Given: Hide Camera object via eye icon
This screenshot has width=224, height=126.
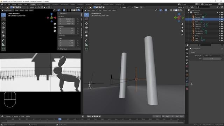Looking at the screenshot, I should tap(219, 17).
